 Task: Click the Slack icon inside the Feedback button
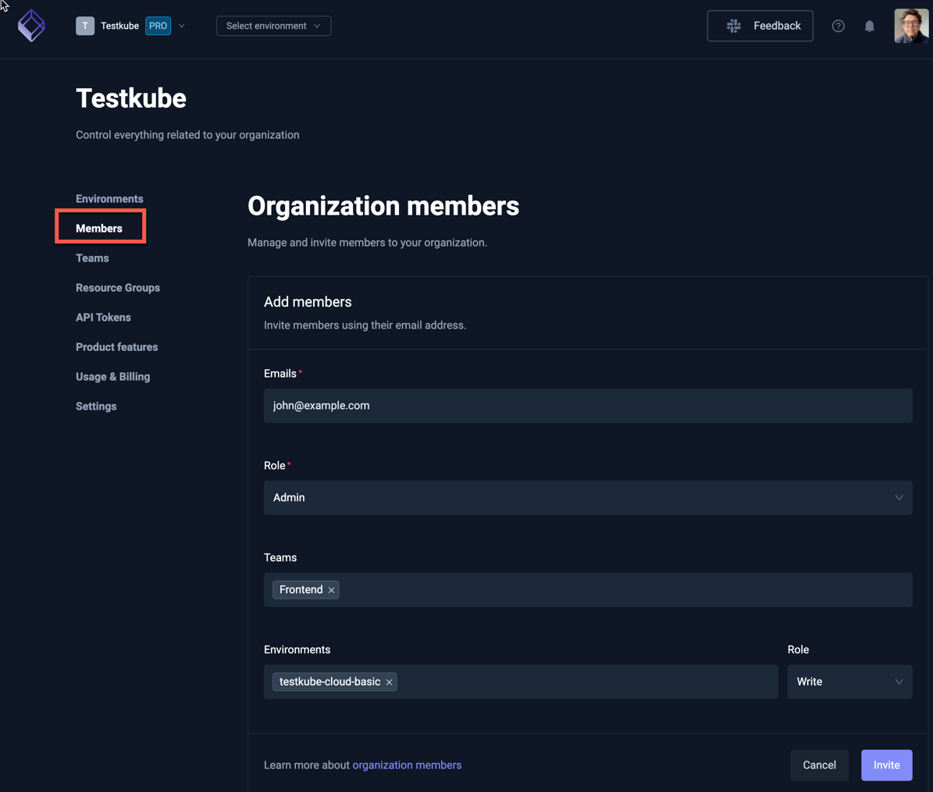tap(734, 26)
